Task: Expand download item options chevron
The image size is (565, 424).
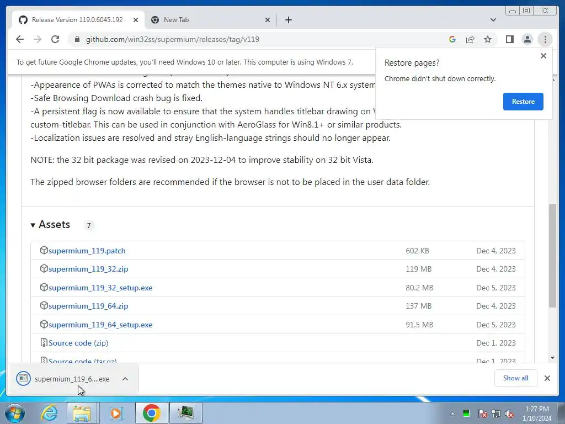Action: click(125, 379)
